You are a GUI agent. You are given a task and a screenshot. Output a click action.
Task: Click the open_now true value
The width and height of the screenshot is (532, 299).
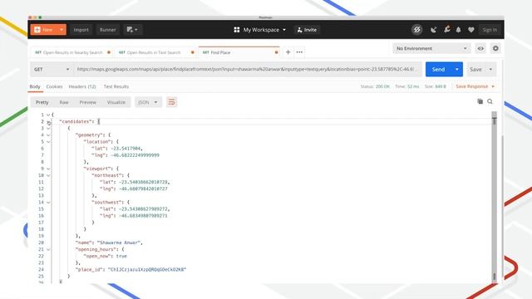click(121, 257)
